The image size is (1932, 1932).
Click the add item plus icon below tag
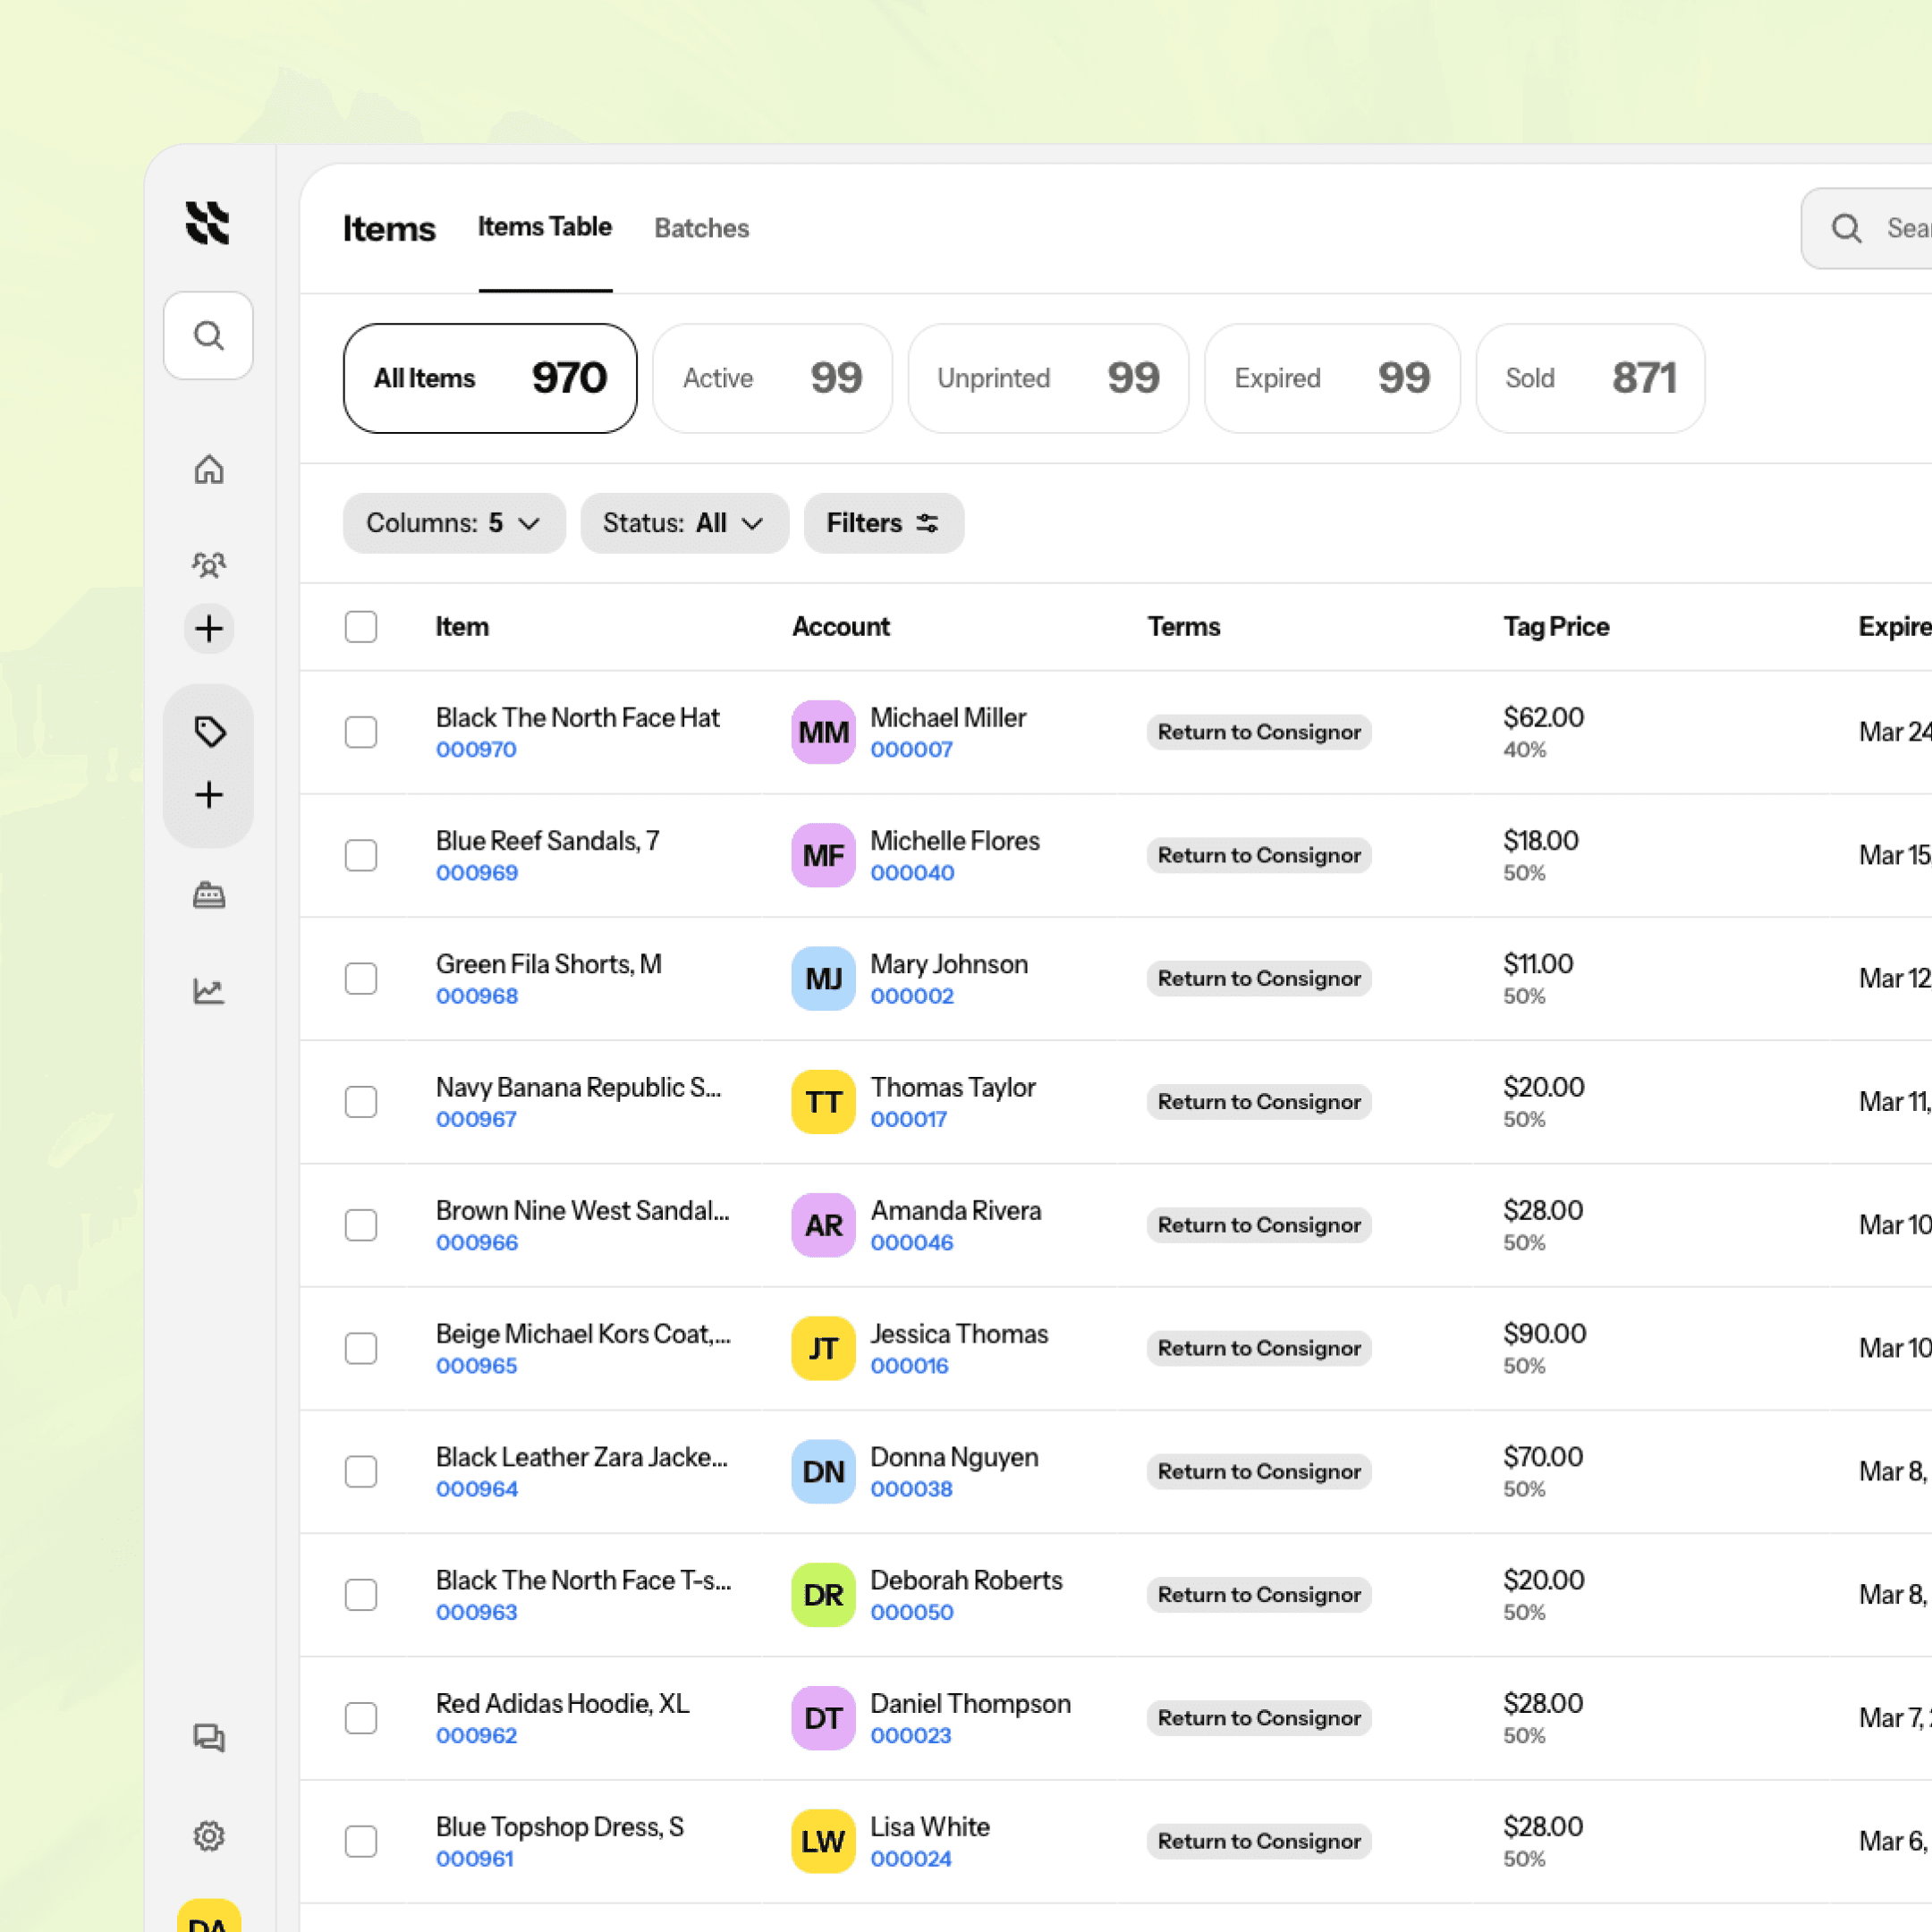(209, 796)
